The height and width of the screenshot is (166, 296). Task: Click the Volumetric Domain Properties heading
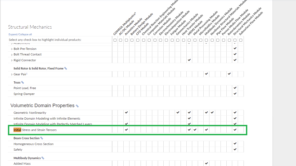(42, 106)
